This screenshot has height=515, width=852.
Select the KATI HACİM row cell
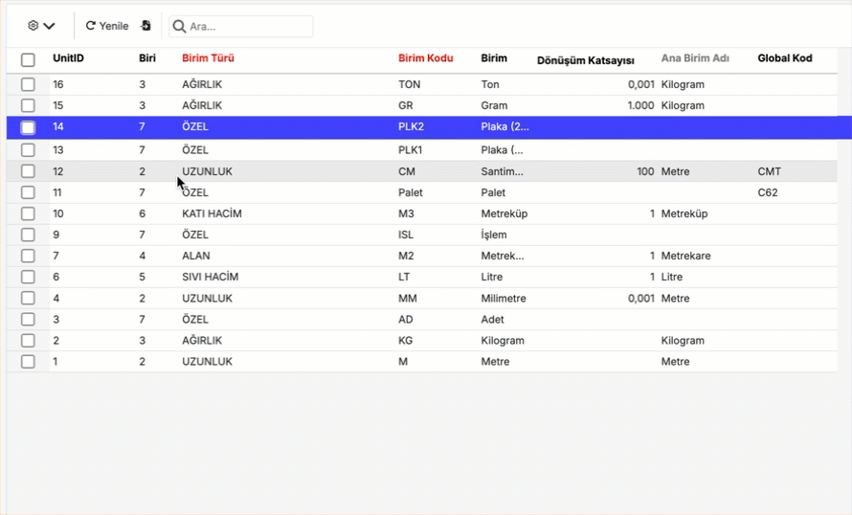point(212,213)
